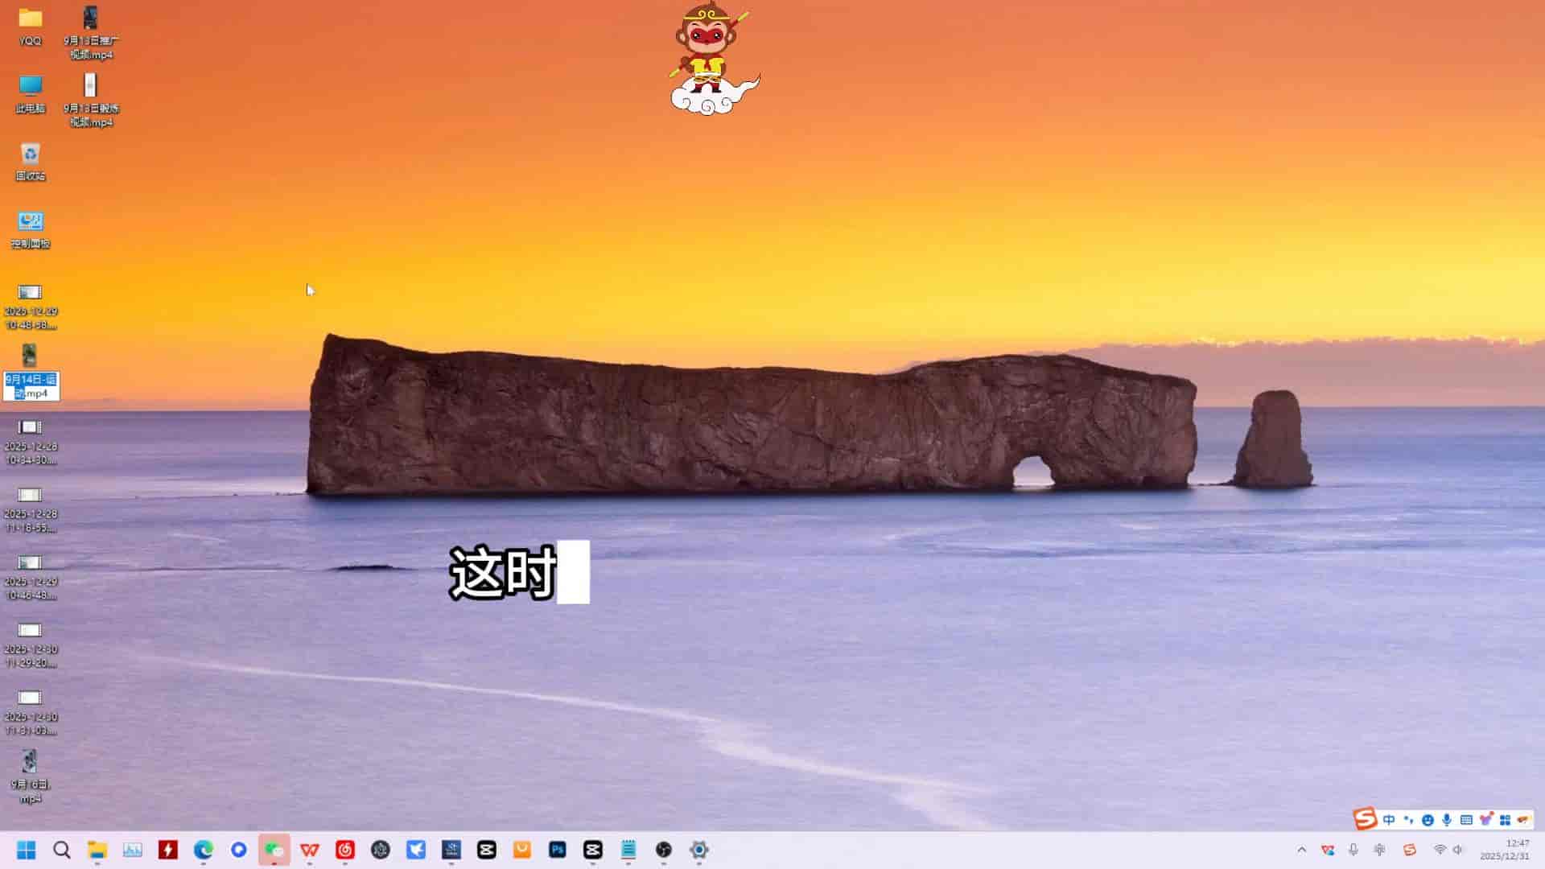
Task: Toggle Sogou 中 Chinese/English input mode
Action: tap(1389, 820)
